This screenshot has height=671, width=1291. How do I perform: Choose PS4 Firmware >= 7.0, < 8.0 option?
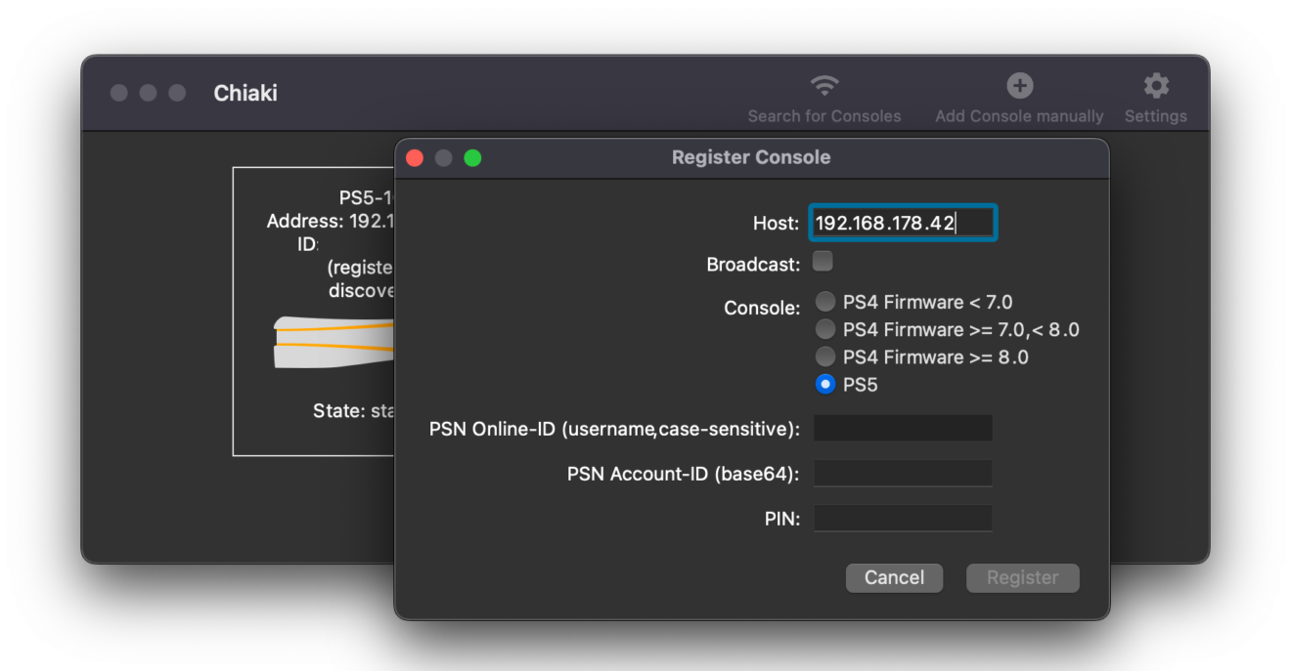[x=825, y=329]
